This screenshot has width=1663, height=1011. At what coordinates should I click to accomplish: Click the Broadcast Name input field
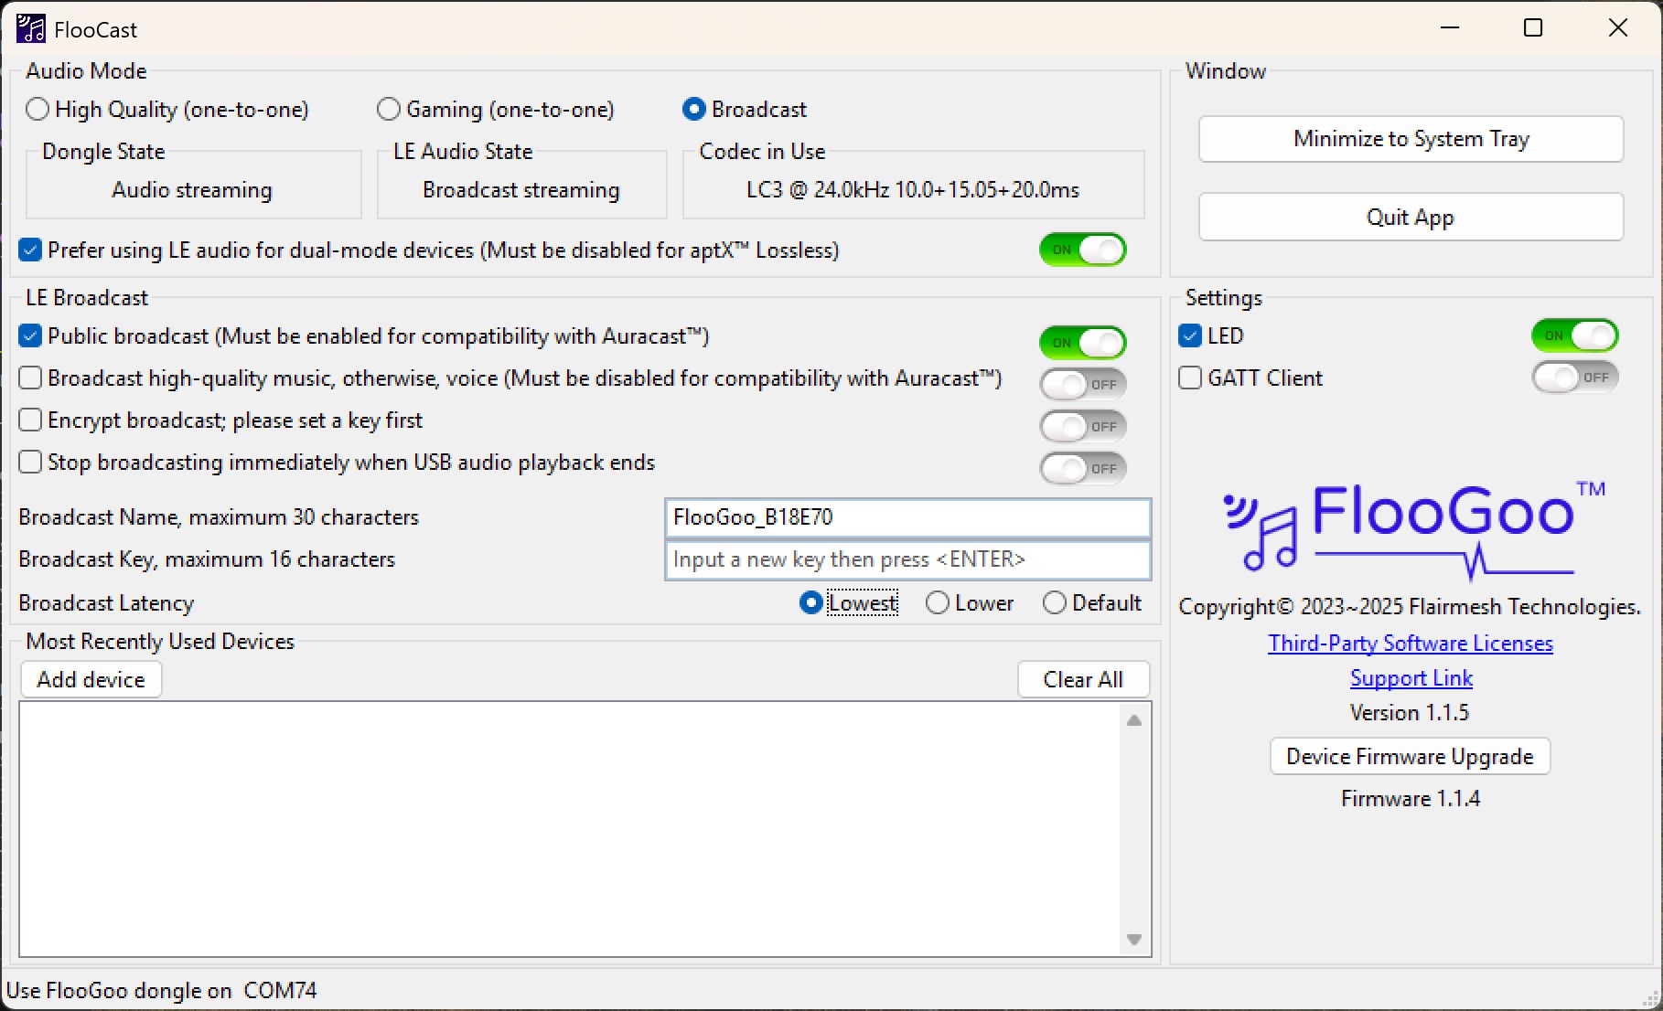point(907,517)
